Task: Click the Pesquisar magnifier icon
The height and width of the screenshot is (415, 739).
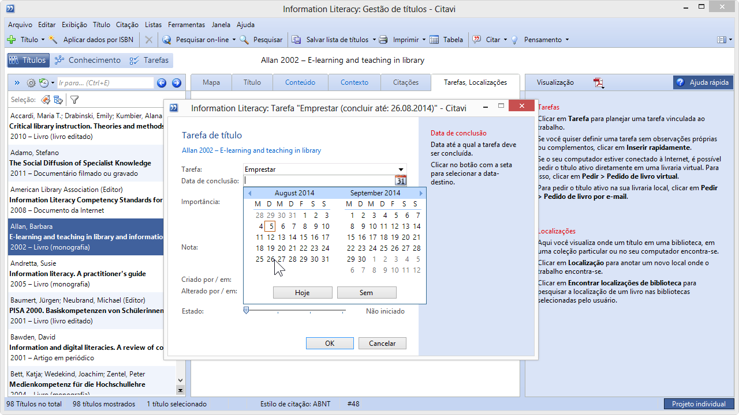Action: (244, 40)
